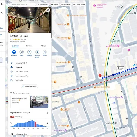Click the Search along the route field
The width and height of the screenshot is (137, 137).
(22, 4)
